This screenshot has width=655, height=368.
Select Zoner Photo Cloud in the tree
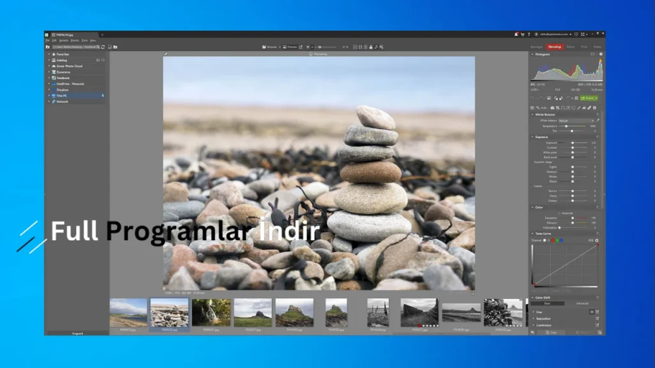pos(69,66)
